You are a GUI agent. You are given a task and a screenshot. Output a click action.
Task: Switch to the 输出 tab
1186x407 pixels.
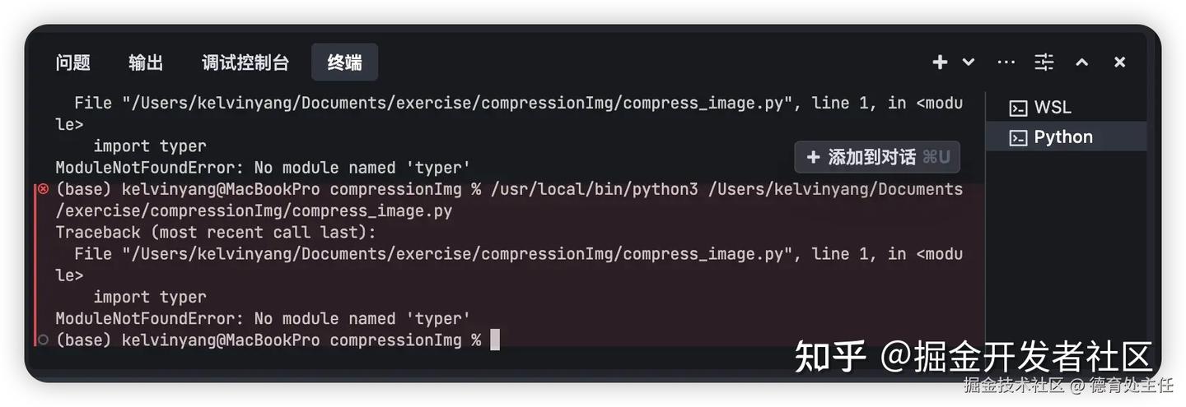[146, 62]
